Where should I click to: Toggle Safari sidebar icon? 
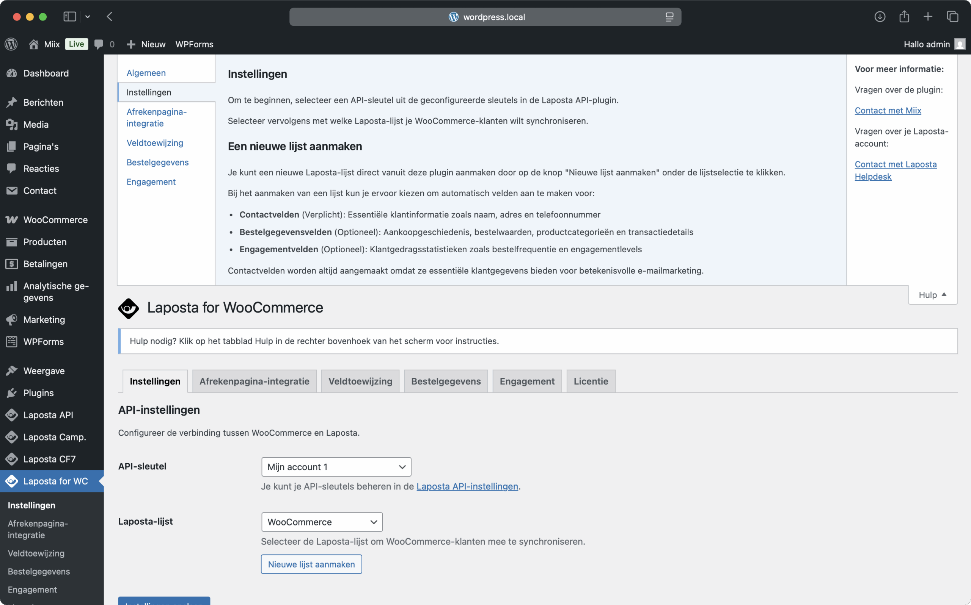pos(70,16)
